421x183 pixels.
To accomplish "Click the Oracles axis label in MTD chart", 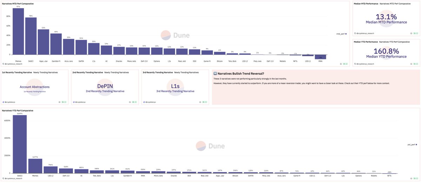I will (119, 61).
